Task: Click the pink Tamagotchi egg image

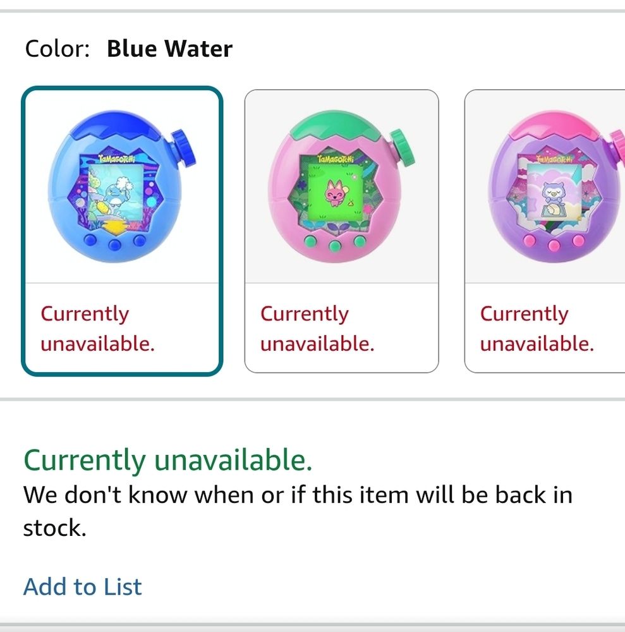Action: [x=341, y=186]
